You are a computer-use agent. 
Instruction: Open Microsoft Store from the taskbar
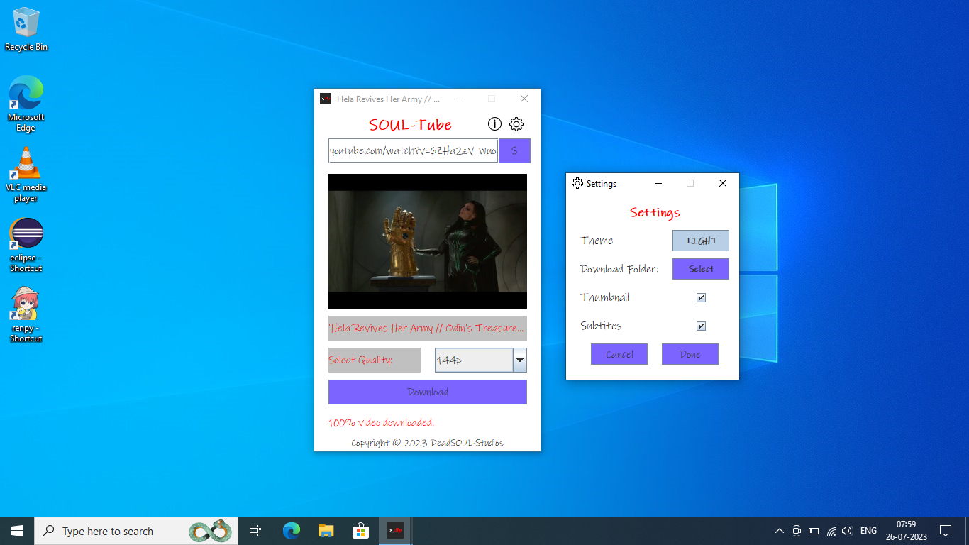point(360,531)
